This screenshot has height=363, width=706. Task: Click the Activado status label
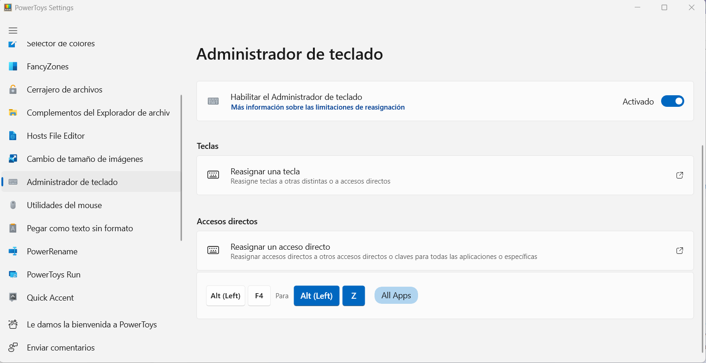coord(638,102)
